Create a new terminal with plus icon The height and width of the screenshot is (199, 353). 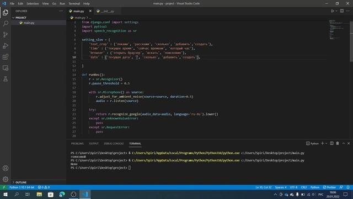click(322, 143)
